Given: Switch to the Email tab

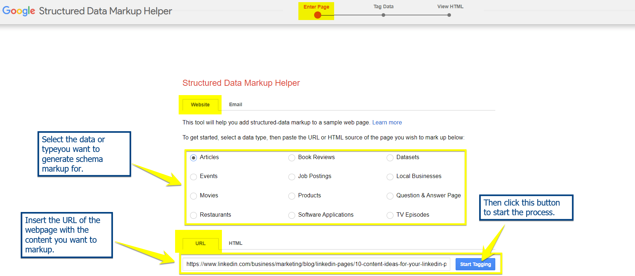Looking at the screenshot, I should 235,104.
